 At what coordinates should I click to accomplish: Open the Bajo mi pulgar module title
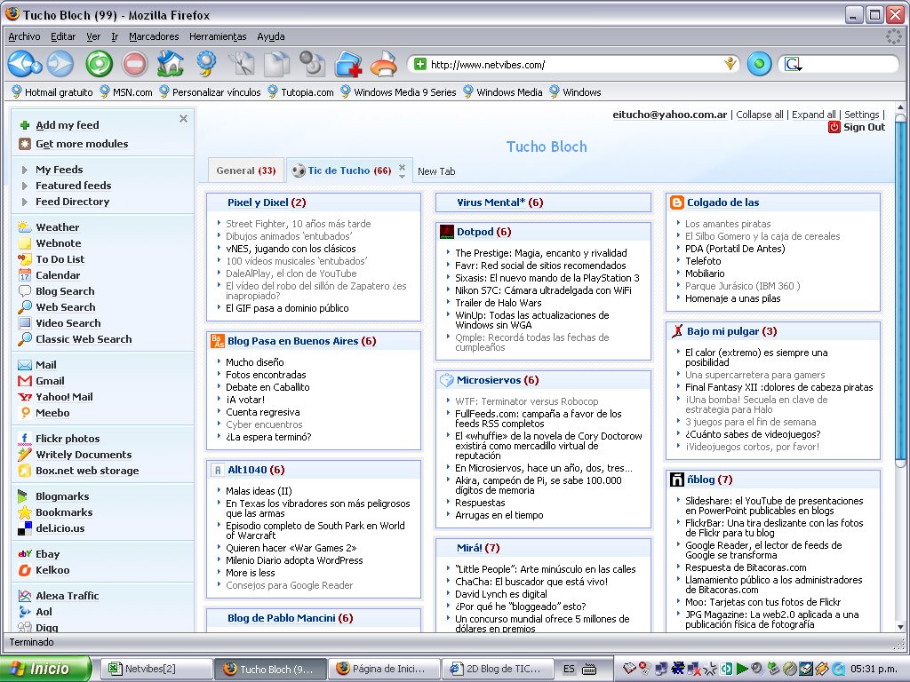tap(723, 331)
